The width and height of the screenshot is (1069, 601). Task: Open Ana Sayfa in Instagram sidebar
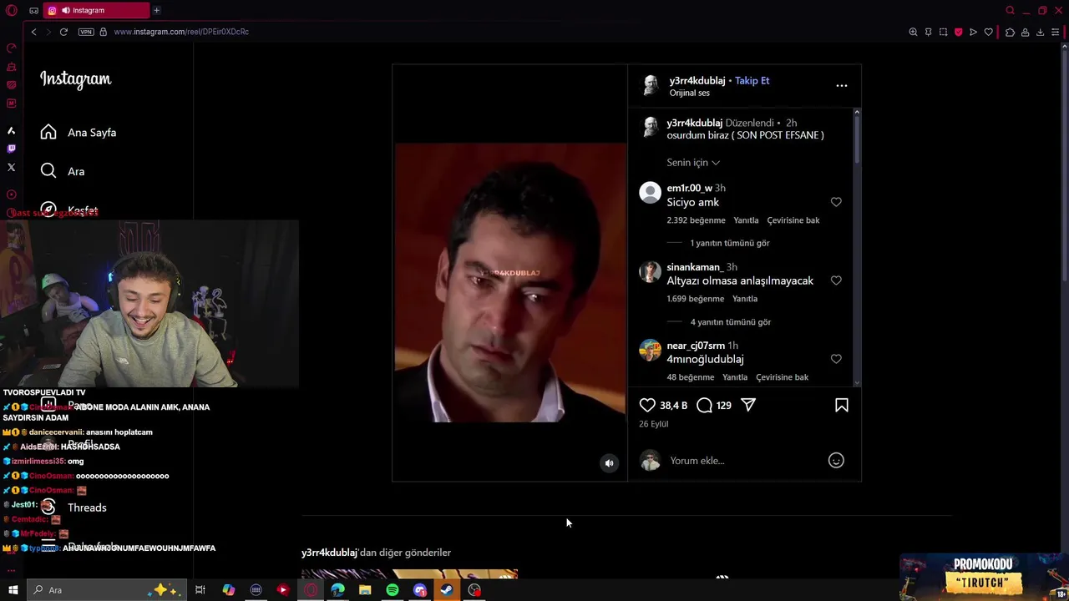[x=79, y=133]
